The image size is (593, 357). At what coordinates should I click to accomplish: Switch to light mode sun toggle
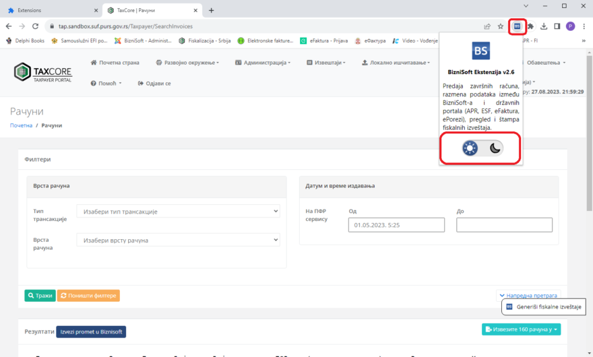pos(470,148)
